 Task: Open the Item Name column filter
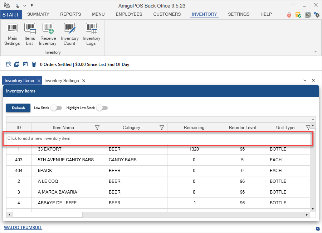coord(97,128)
